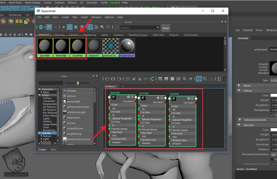Close the Create panel
Screen dimensions: 277x179
(97, 76)
